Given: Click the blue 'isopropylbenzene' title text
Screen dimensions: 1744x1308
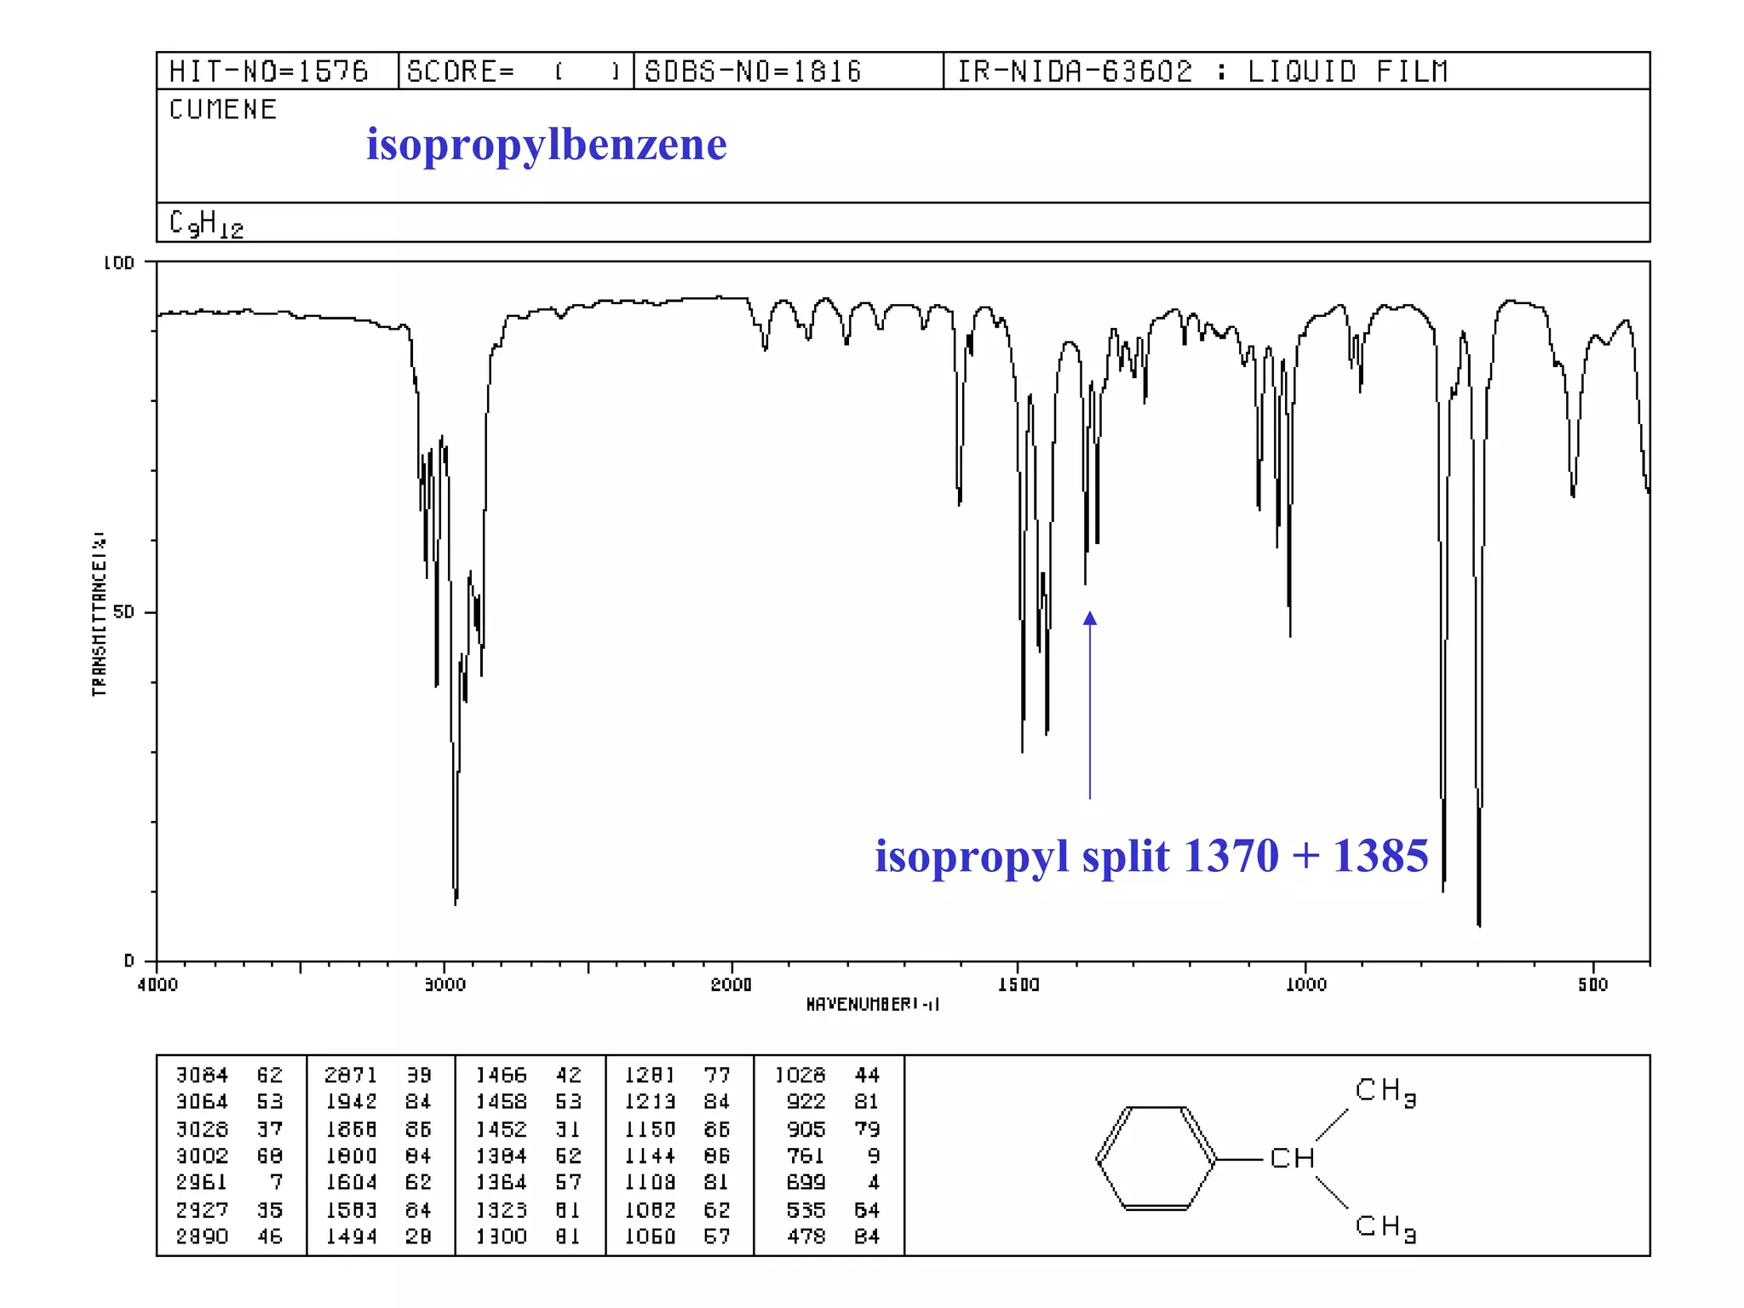Looking at the screenshot, I should [x=547, y=145].
